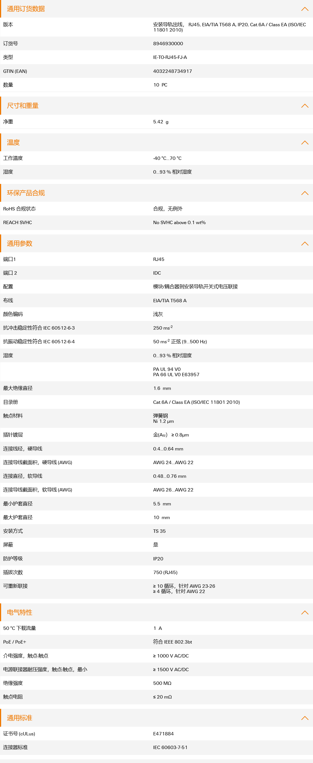Viewport: 313px width, 763px height.
Task: Click the 可重新联接 row label
Action: tap(15, 586)
